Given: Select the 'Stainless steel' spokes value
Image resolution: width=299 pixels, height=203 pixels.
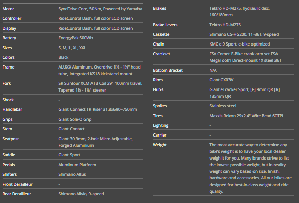Looking at the screenshot, I should tap(222, 106).
